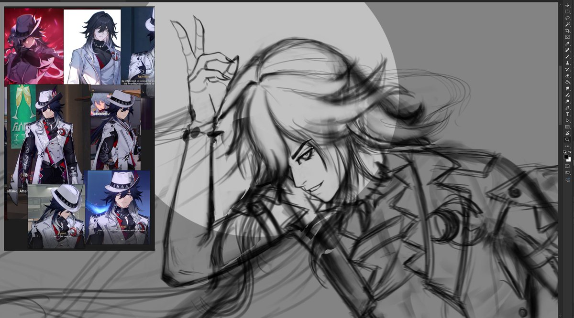Swap foreground and background colors

[570, 152]
